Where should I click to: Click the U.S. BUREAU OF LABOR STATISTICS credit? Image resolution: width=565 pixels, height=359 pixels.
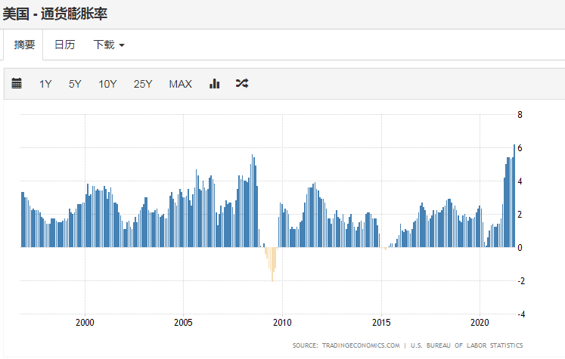(467, 345)
